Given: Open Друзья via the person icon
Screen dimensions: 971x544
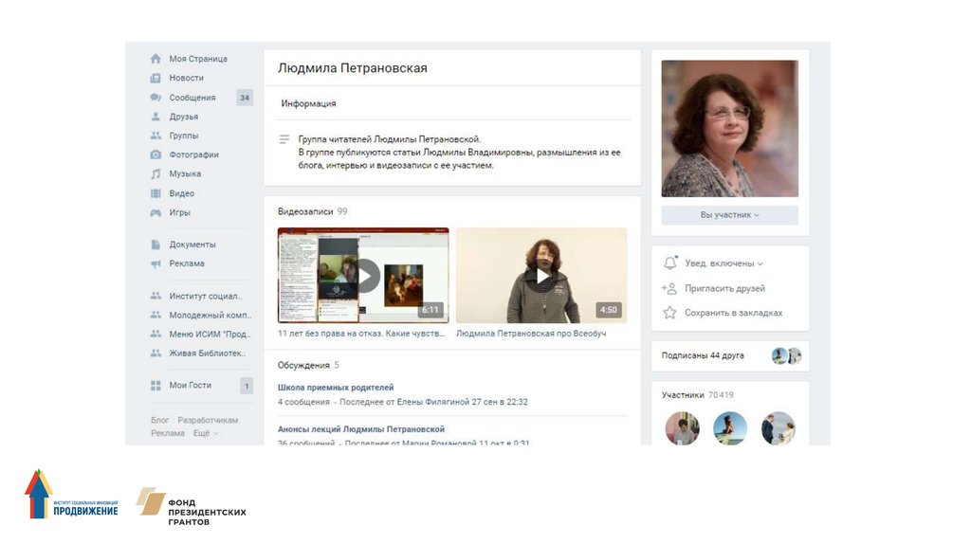Looking at the screenshot, I should (156, 117).
